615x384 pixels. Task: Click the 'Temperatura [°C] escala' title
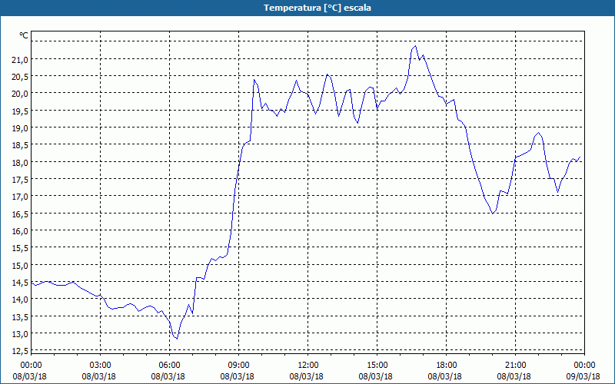[x=317, y=8]
